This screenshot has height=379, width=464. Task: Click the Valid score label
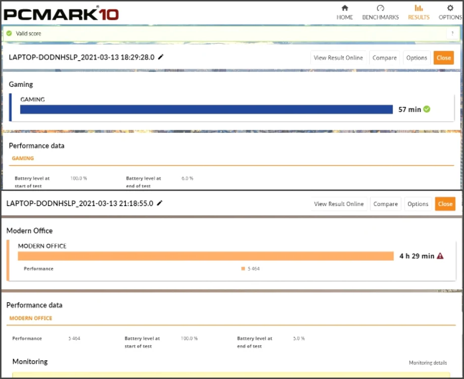(x=28, y=33)
